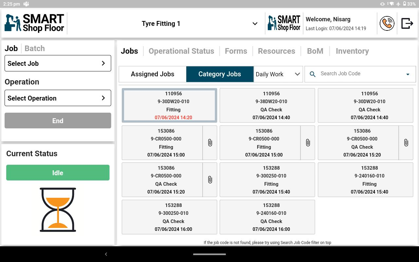419x262 pixels.
Task: Tap the Android back navigation arrow
Action: pos(106,254)
